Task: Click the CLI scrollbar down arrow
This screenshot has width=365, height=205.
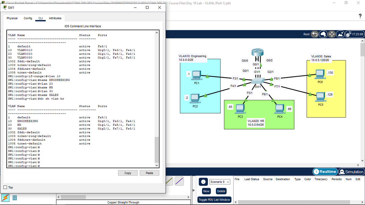Action: point(157,165)
